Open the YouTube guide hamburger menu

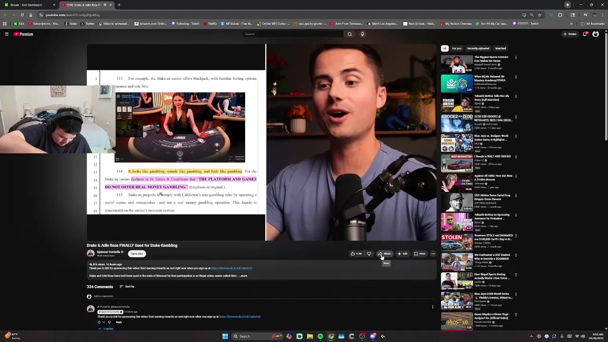7,34
